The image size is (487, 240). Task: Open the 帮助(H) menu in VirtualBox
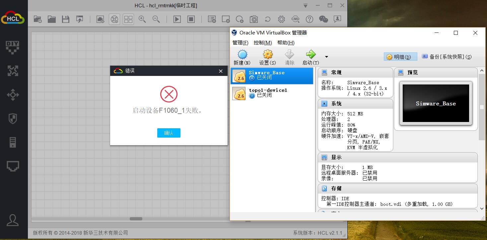pos(286,43)
